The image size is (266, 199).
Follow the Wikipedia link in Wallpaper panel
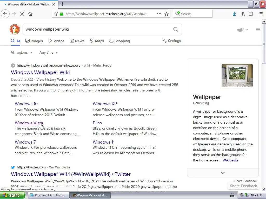tap(230, 160)
